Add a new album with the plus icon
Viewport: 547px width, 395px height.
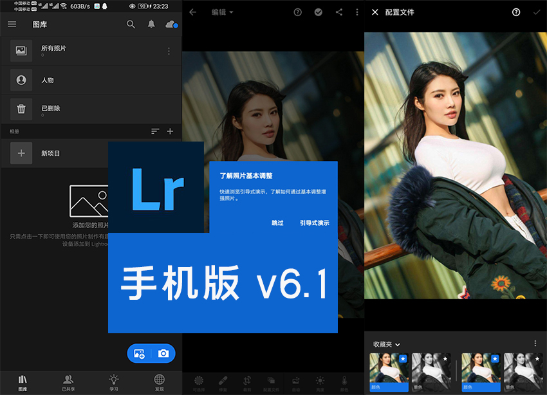(x=171, y=131)
